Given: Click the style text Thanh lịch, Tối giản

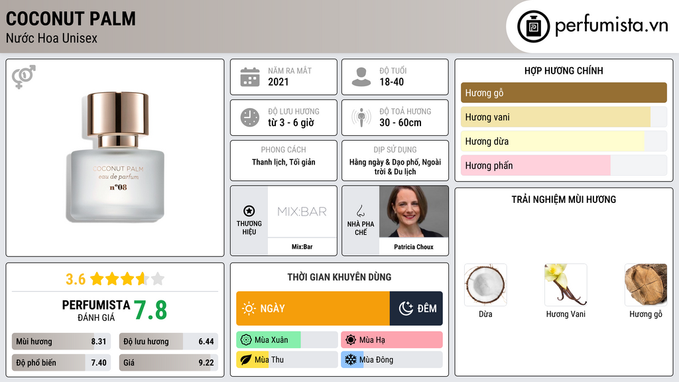Looking at the screenshot, I should (284, 162).
